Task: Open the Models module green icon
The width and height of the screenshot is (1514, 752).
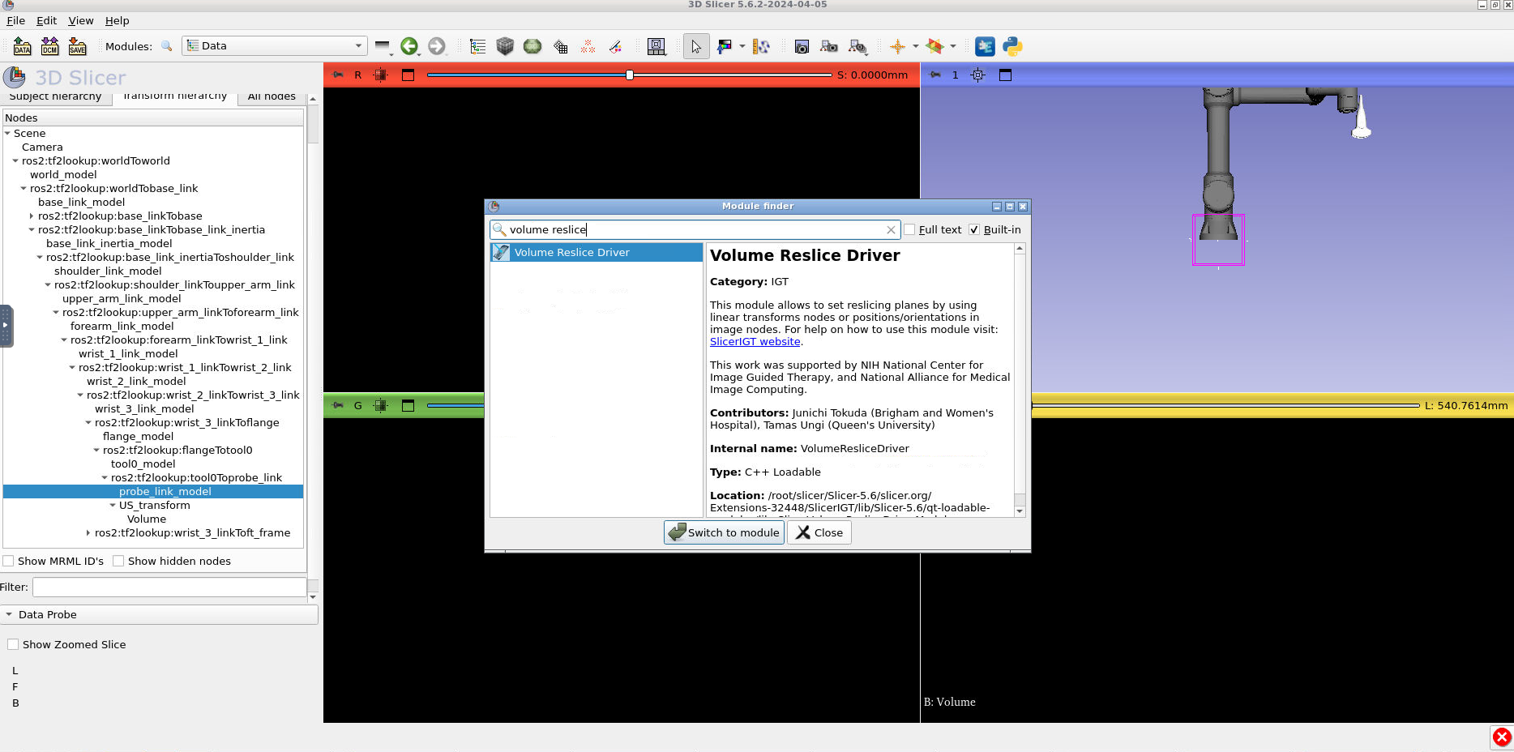Action: 532,46
